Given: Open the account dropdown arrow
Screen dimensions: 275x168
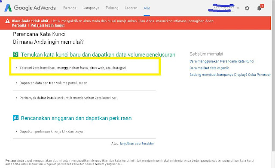Looking at the screenshot, I should click(238, 8).
